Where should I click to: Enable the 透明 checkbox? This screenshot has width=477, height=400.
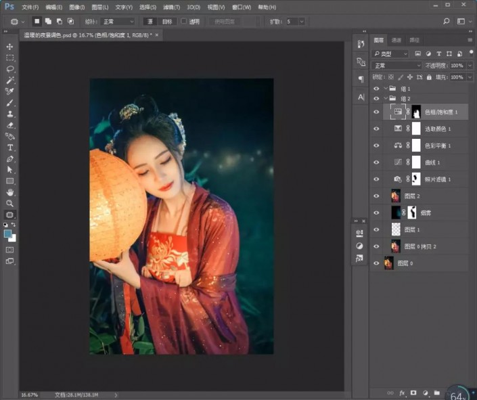(184, 21)
